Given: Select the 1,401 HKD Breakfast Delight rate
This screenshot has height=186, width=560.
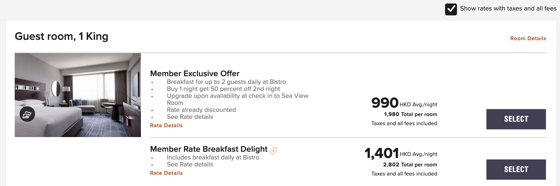Looking at the screenshot, I should tap(516, 170).
